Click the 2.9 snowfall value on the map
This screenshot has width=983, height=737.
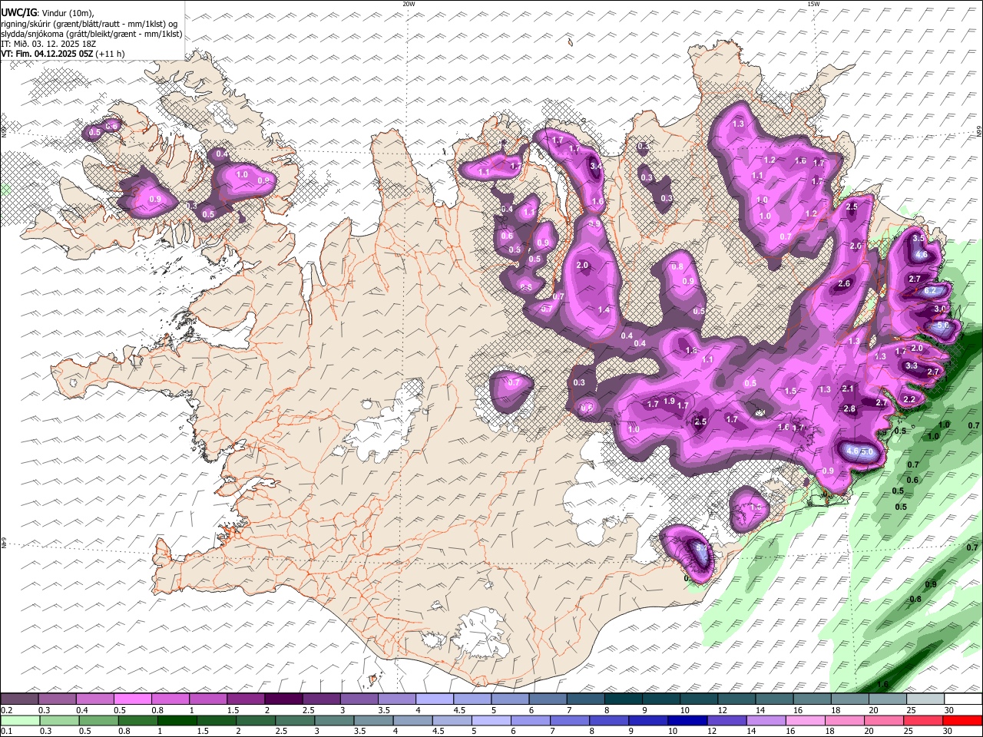(594, 223)
